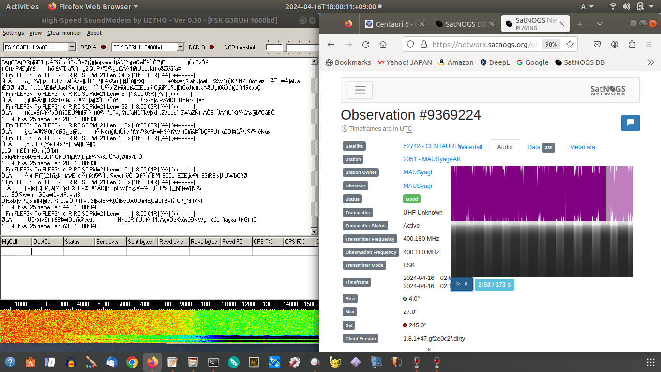Play the observation audio
The height and width of the screenshot is (372, 661).
point(458,284)
